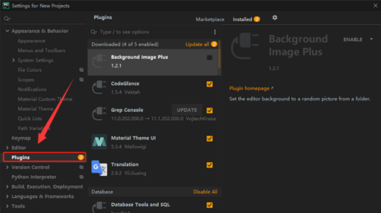Screen dimensions: 381x213
Task: Open the Keymap settings page
Action: (21, 138)
